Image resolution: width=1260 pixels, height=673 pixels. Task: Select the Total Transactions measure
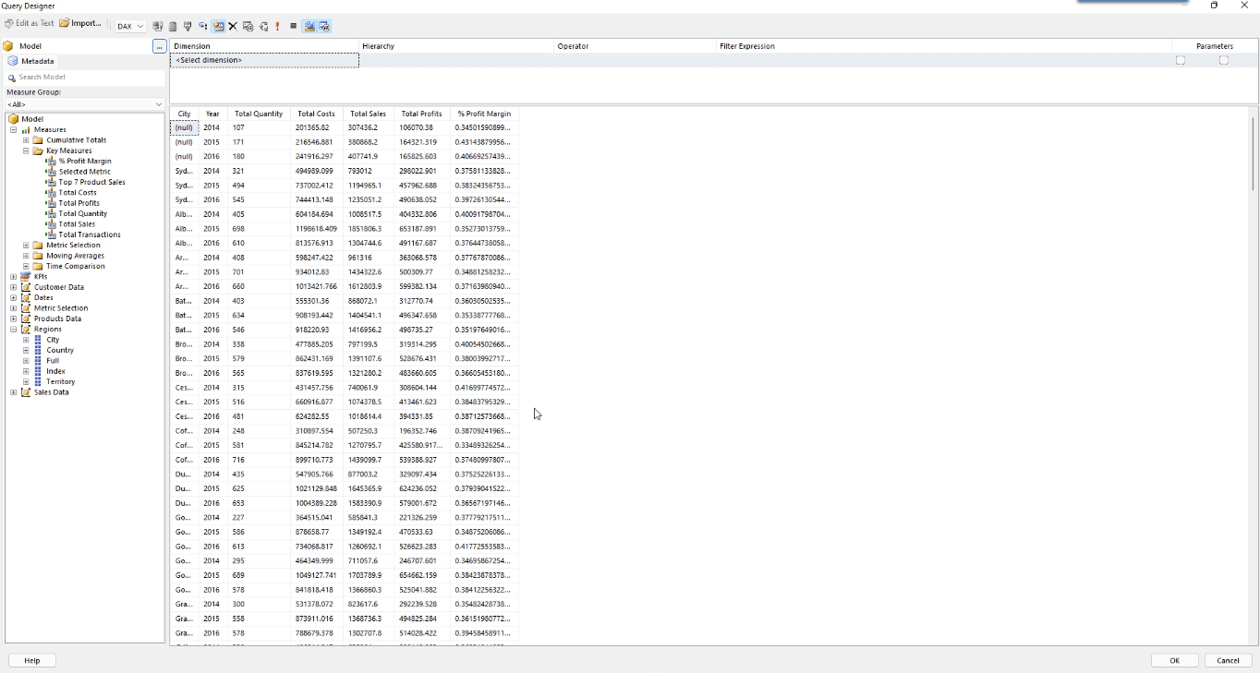tap(90, 234)
